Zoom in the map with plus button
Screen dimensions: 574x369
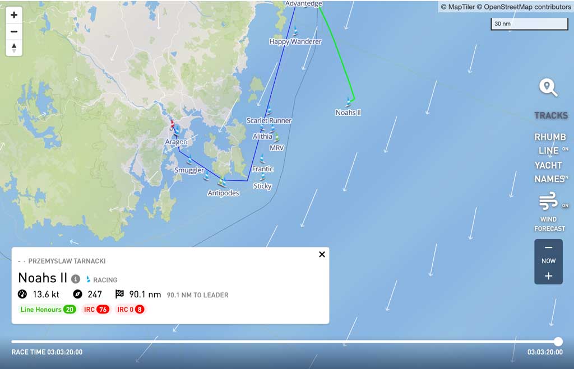pyautogui.click(x=14, y=15)
